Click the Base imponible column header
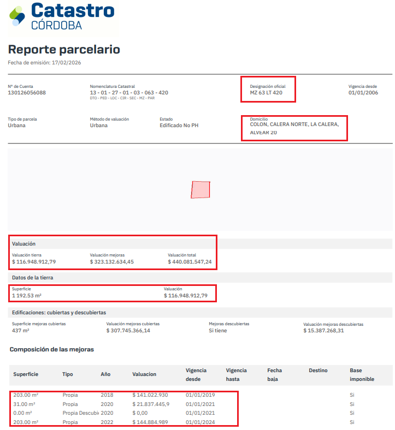Viewport: 395px width, 430px height. click(361, 374)
